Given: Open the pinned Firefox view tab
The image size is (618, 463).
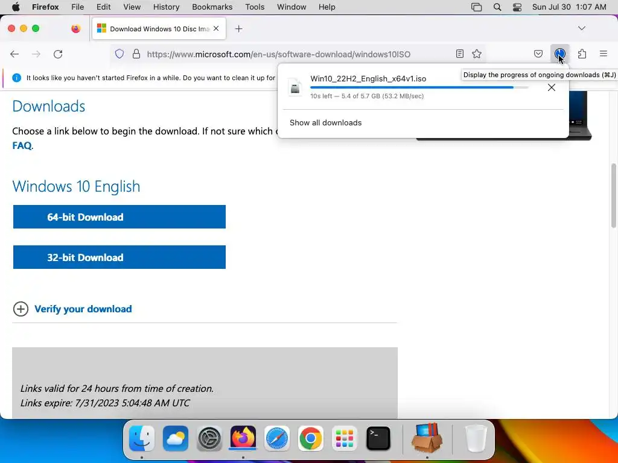Looking at the screenshot, I should pos(75,28).
